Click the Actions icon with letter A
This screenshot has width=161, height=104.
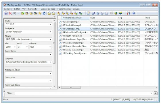click(80, 13)
